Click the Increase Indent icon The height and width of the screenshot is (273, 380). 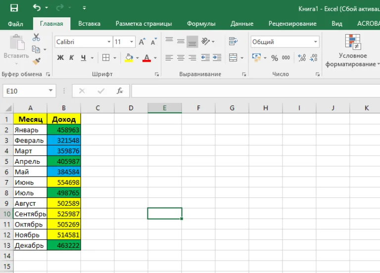(217, 58)
